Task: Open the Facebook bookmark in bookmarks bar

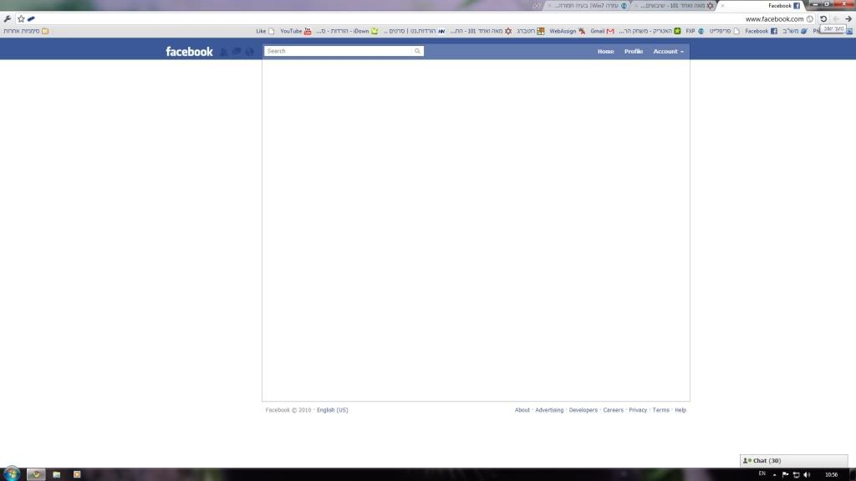Action: point(761,31)
